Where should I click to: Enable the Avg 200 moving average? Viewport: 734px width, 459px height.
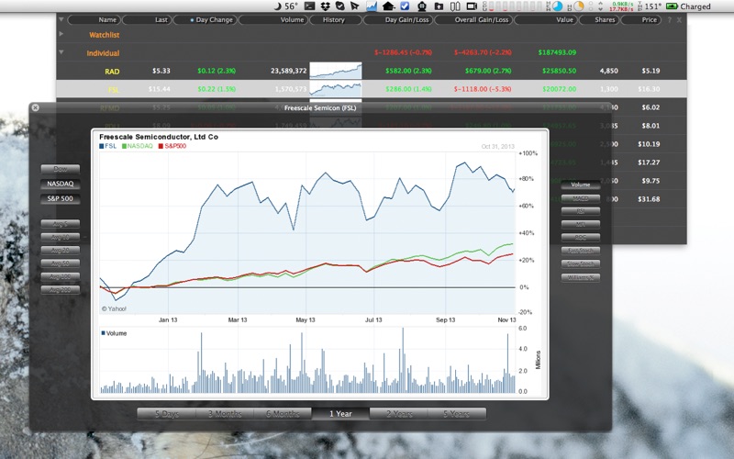click(61, 290)
